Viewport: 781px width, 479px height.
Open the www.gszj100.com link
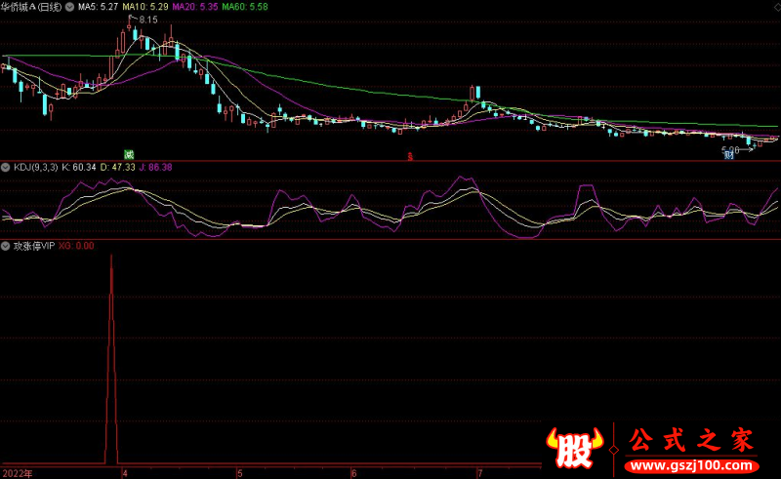(x=691, y=466)
